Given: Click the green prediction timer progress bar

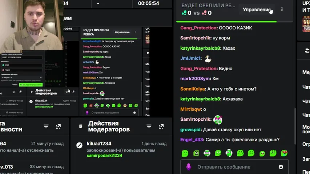Looking at the screenshot, I should point(226,21).
